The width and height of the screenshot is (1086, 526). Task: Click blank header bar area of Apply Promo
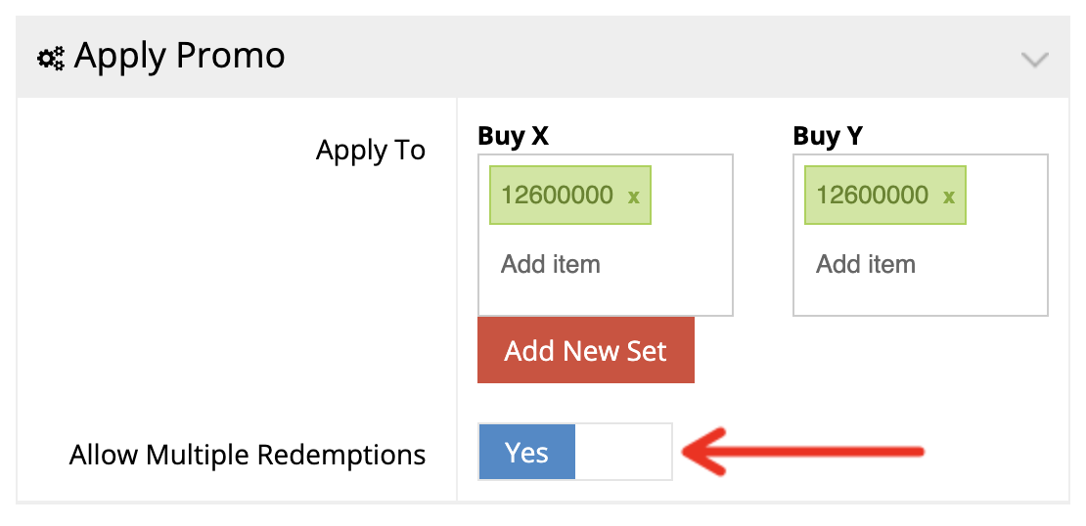point(636,57)
